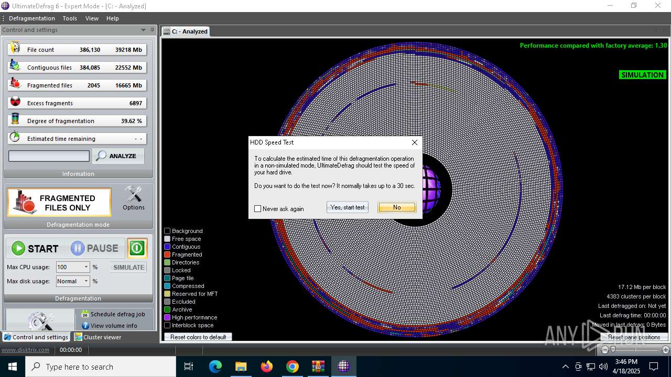This screenshot has height=377, width=671.
Task: Open the View menu
Action: coord(92,18)
